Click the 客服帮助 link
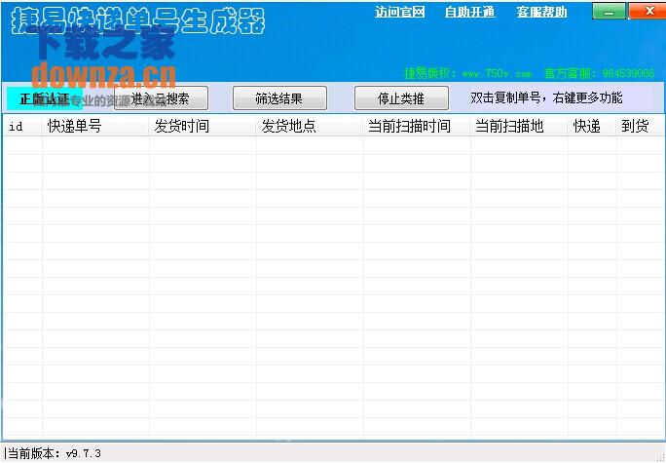666x463 pixels. 542,13
